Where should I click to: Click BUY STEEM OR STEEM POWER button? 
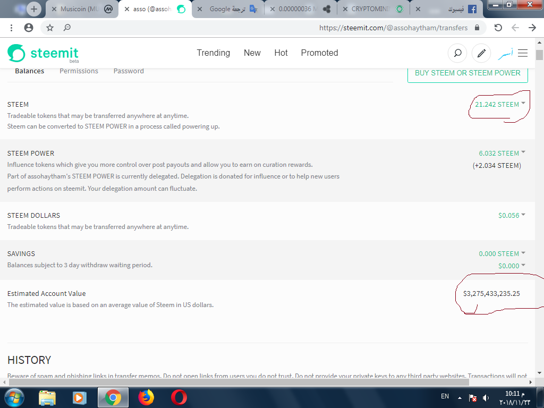coord(467,73)
